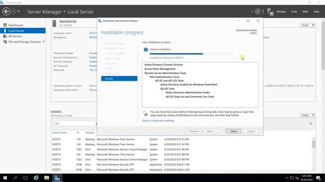Show hidden system tray icons
Screen dimensions: 325x182
[x=286, y=177]
